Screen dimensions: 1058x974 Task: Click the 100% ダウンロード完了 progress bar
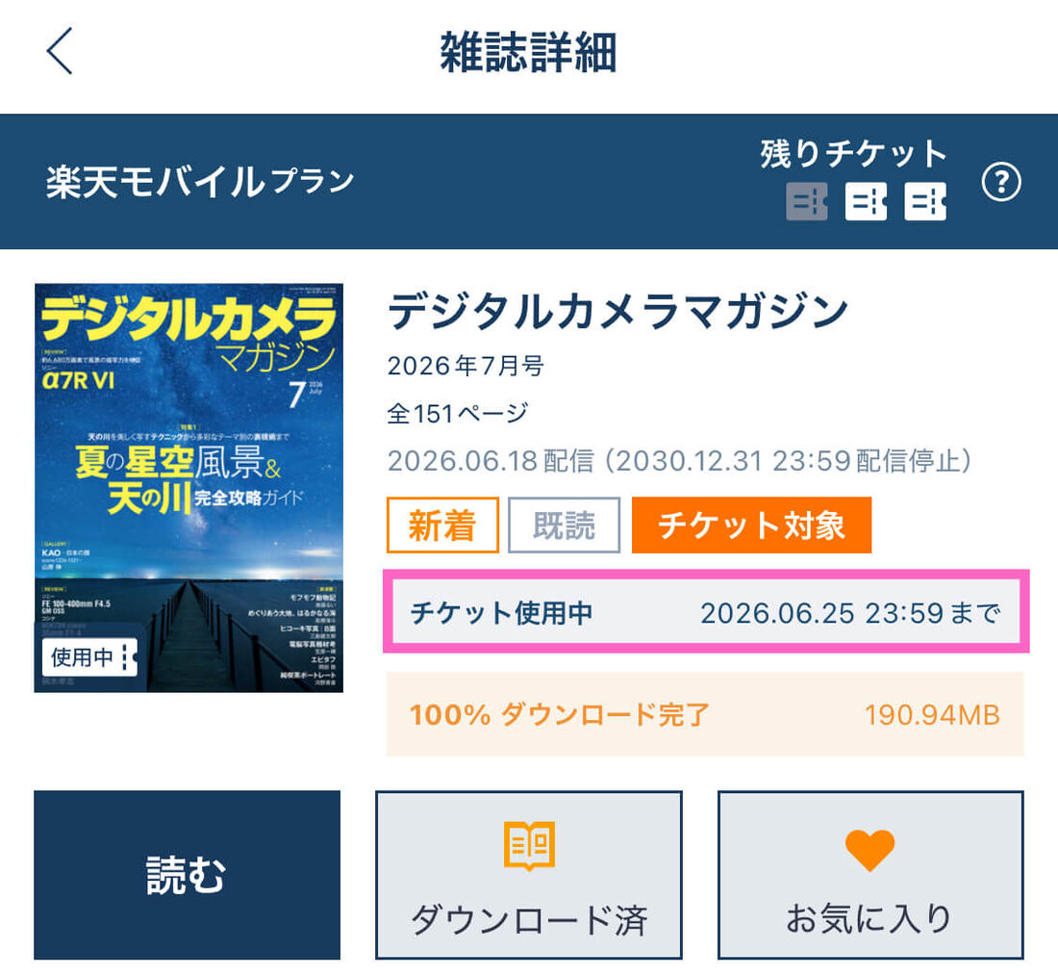pos(705,714)
